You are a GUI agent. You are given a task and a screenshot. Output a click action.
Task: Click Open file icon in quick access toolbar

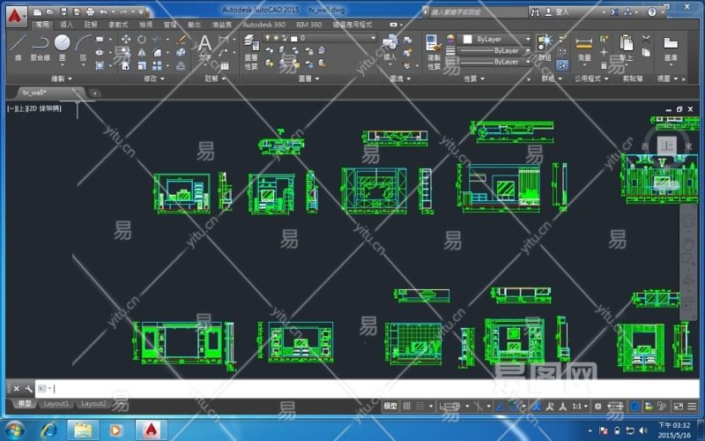50,12
